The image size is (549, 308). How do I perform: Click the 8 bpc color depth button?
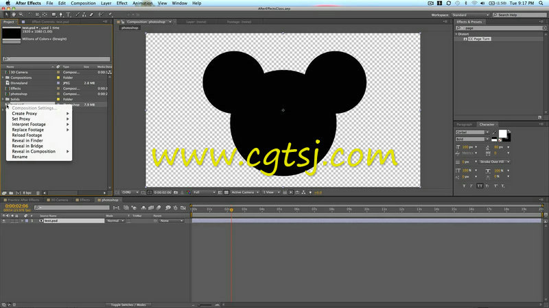click(27, 193)
